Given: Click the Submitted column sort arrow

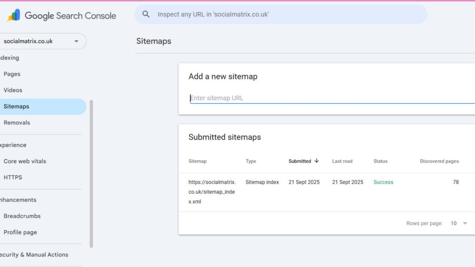Looking at the screenshot, I should (317, 161).
